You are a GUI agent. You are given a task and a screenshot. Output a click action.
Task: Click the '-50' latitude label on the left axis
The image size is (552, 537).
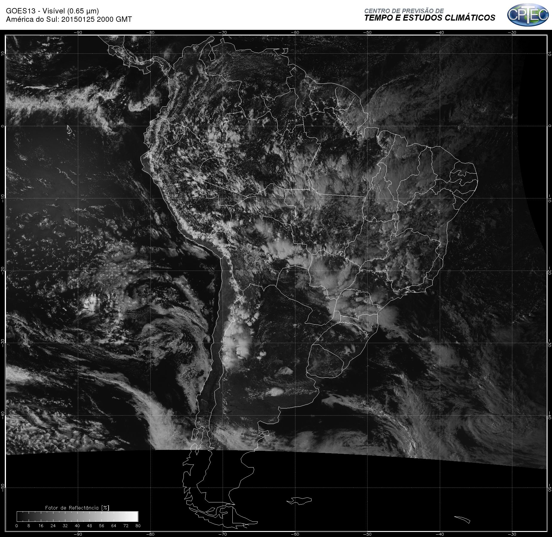(x=3, y=487)
